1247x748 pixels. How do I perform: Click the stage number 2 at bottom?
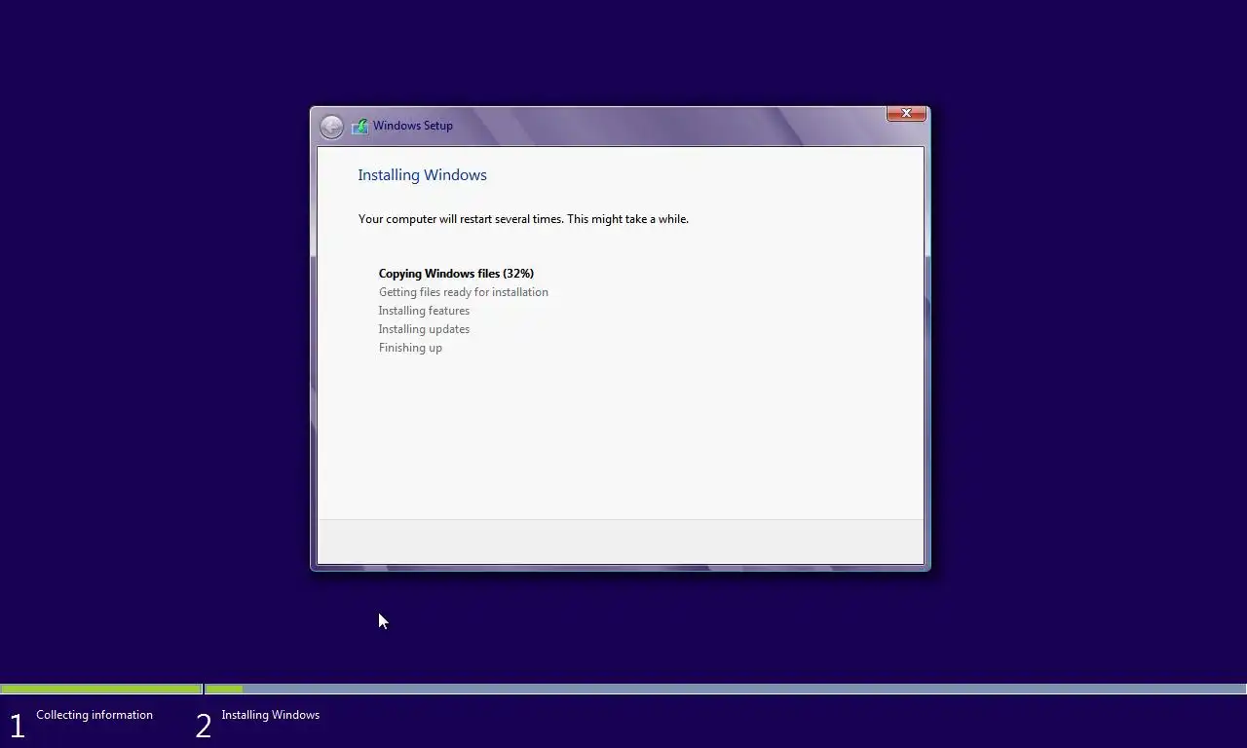click(x=203, y=726)
